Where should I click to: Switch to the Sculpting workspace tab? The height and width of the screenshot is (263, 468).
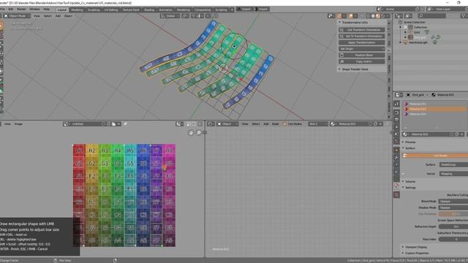click(94, 9)
